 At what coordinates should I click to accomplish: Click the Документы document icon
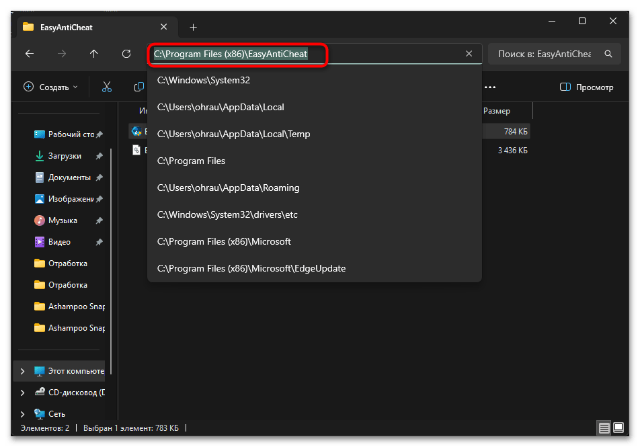[x=40, y=177]
